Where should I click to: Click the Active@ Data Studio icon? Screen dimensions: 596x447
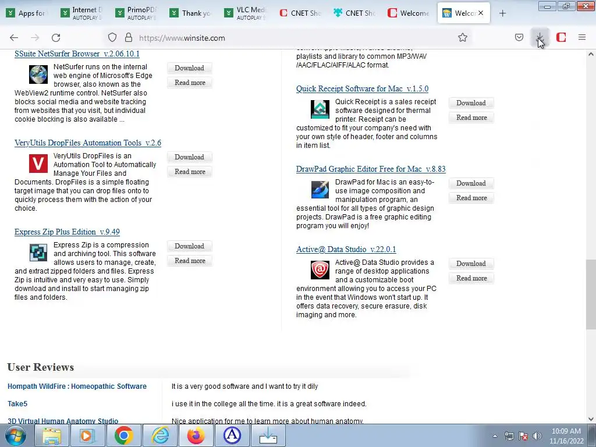(x=320, y=270)
